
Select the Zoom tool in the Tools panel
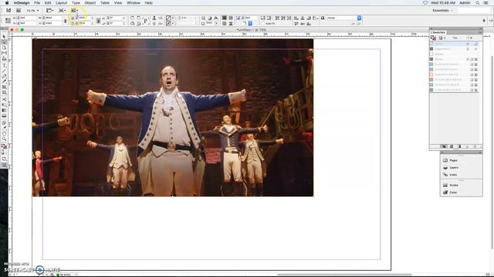(x=4, y=139)
